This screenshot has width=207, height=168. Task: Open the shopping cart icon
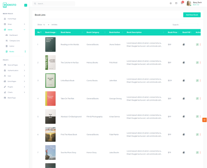tap(182, 3)
